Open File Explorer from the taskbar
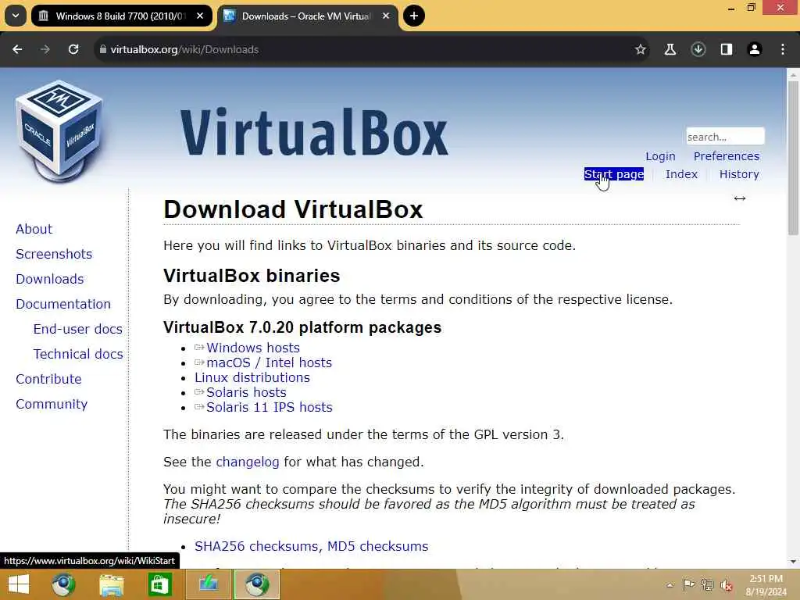Viewport: 800px width, 600px height. coord(112,584)
